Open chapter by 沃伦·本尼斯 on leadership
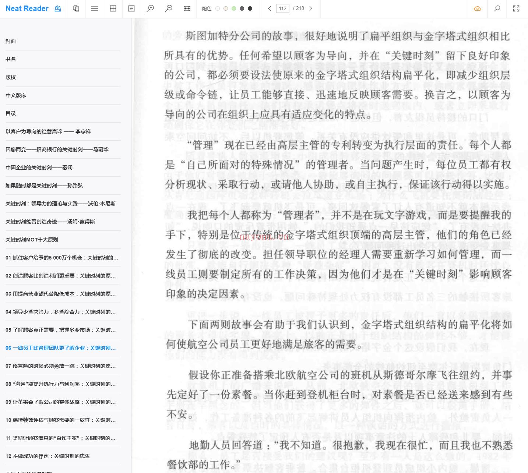 coord(63,204)
